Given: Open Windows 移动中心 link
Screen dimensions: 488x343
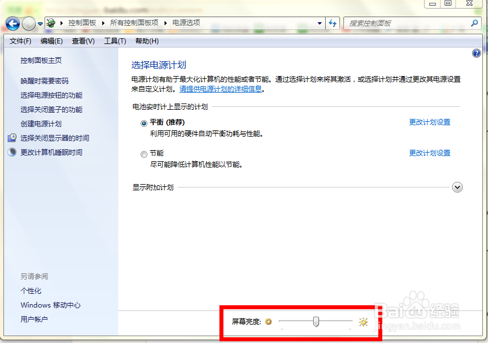Looking at the screenshot, I should pos(50,305).
